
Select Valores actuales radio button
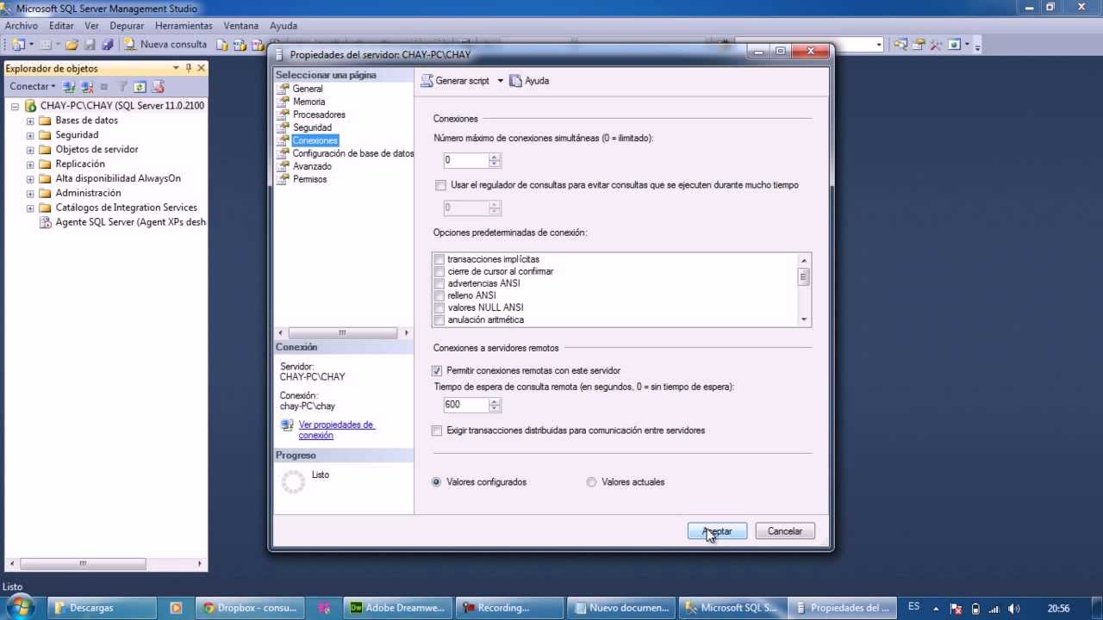[x=591, y=482]
